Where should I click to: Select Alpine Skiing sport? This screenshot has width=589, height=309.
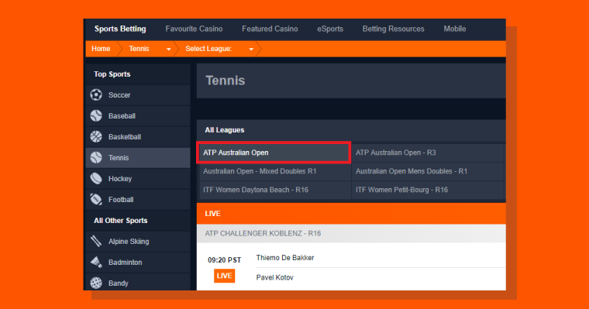pos(138,241)
